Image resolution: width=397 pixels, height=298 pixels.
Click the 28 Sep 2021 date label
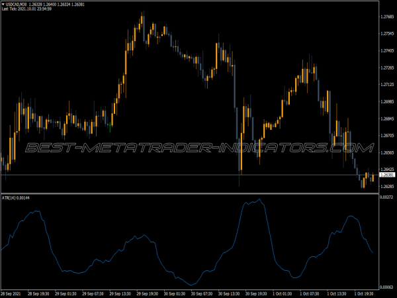tap(11, 294)
